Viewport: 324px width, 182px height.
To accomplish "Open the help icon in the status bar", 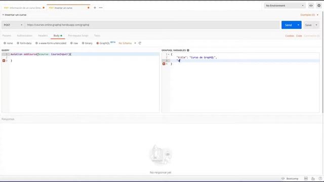I will coord(320,178).
